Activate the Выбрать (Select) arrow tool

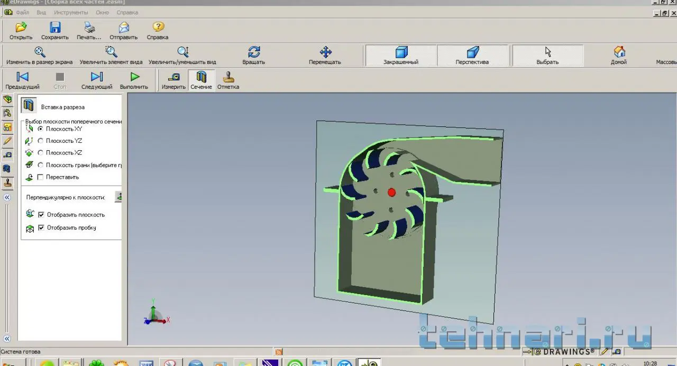pyautogui.click(x=547, y=55)
